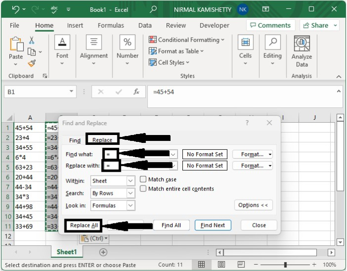The width and height of the screenshot is (347, 271).
Task: Open the Cells group
Action: [245, 50]
